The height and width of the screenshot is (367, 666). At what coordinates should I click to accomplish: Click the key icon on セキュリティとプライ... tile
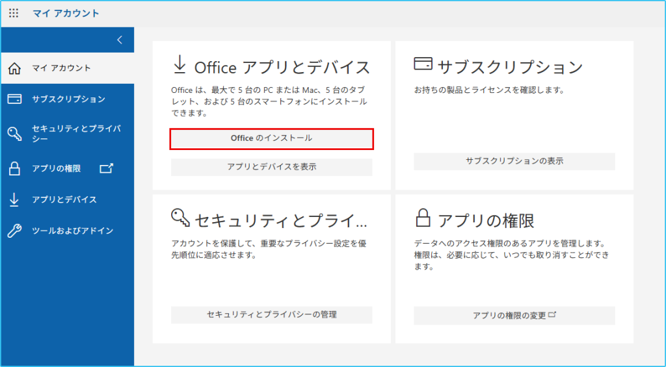(181, 217)
